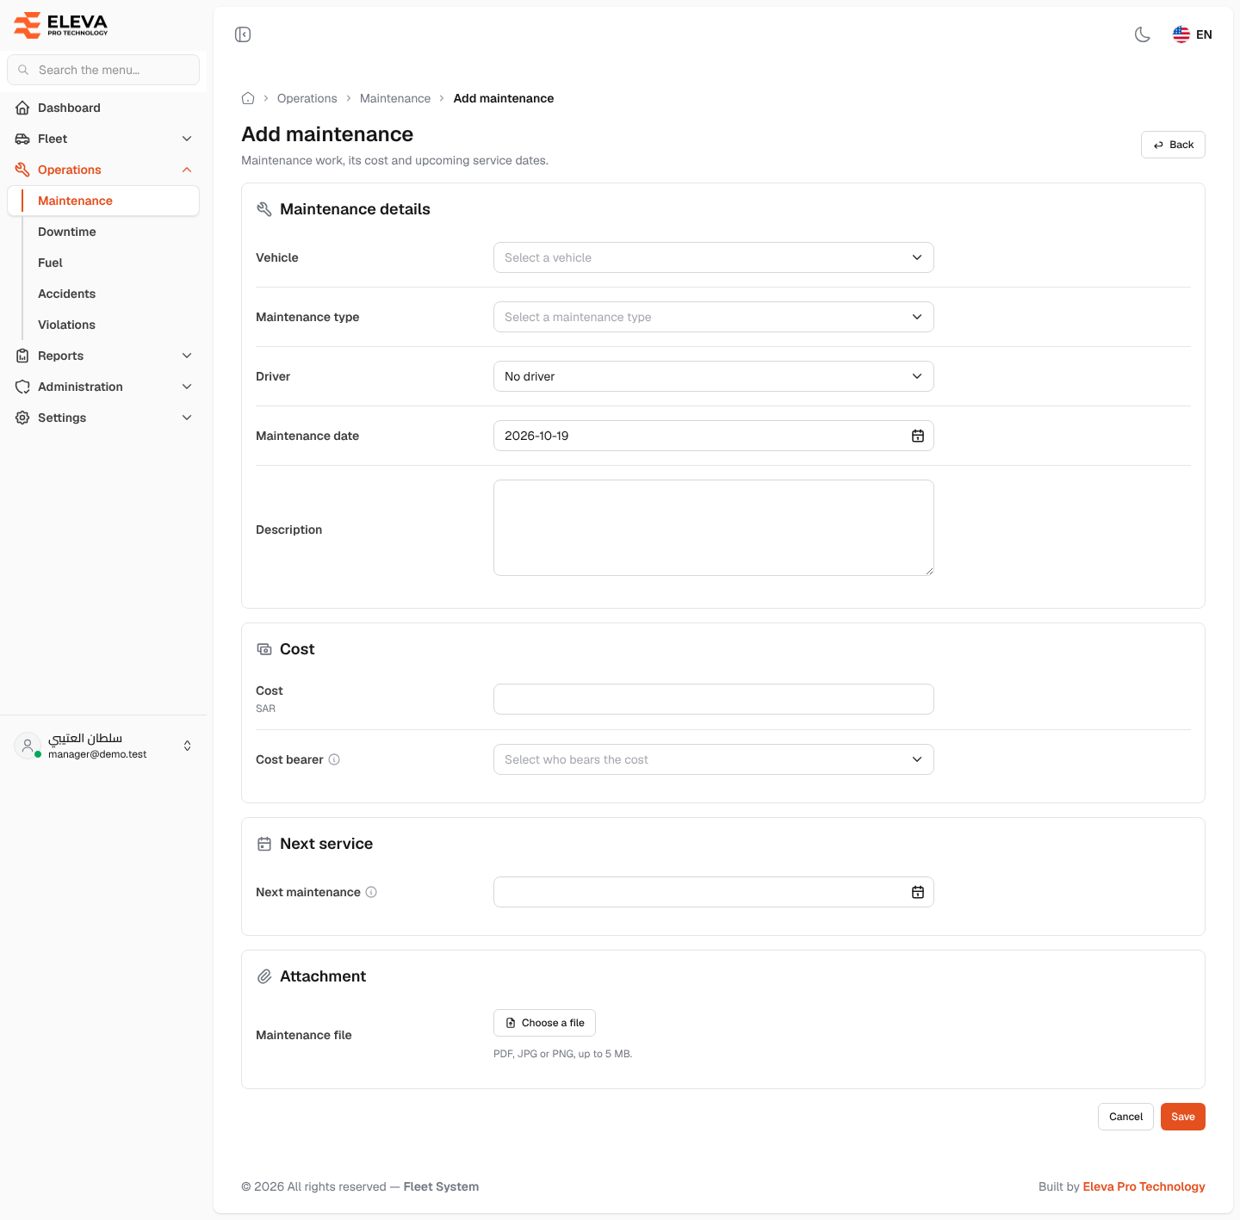
Task: Click the Operations breadcrumb link
Action: pyautogui.click(x=307, y=98)
